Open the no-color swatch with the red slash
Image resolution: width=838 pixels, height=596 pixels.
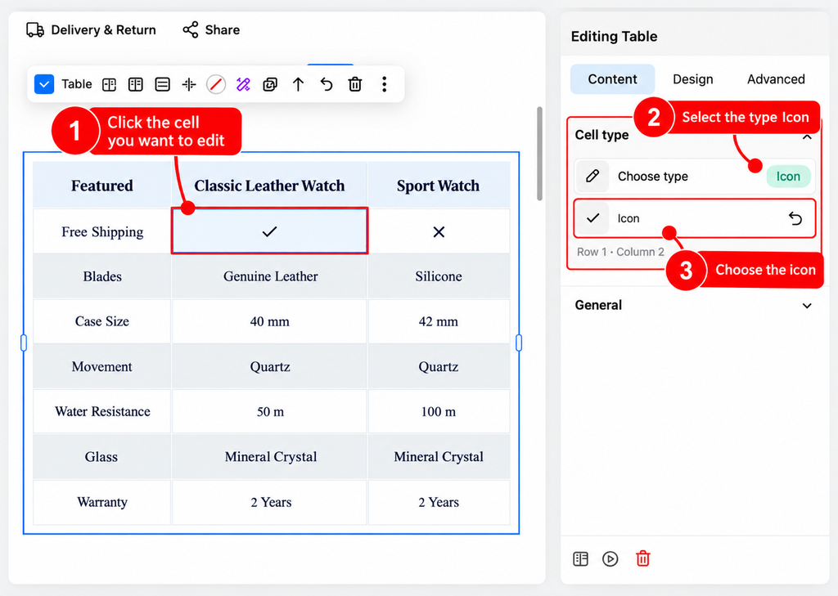216,84
